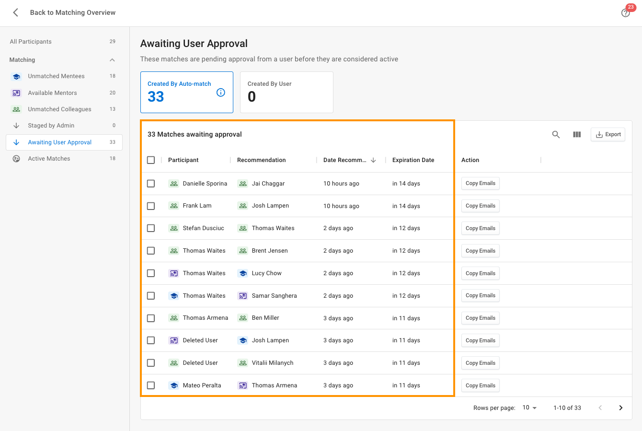The height and width of the screenshot is (431, 642).
Task: Toggle the select-all checkbox in table header
Action: (x=151, y=160)
